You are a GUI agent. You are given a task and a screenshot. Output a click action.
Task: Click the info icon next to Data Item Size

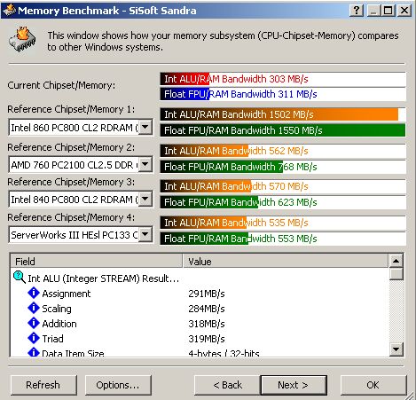coord(34,352)
